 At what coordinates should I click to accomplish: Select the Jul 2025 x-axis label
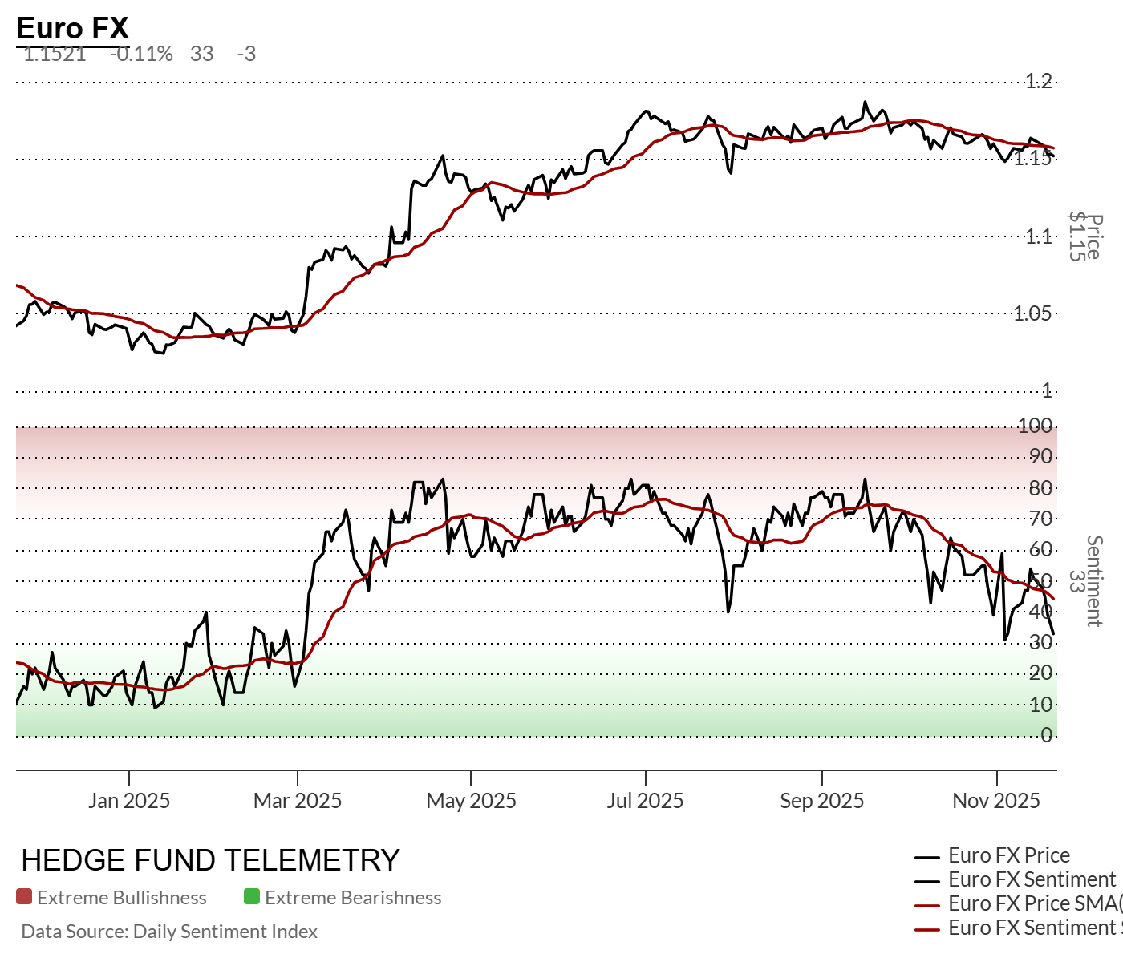pos(646,801)
